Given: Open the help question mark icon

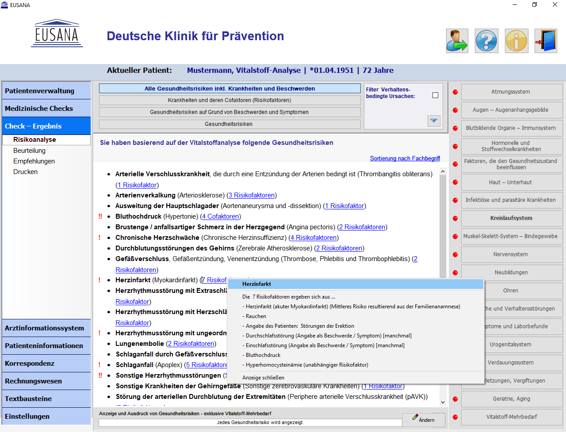Looking at the screenshot, I should [x=486, y=41].
